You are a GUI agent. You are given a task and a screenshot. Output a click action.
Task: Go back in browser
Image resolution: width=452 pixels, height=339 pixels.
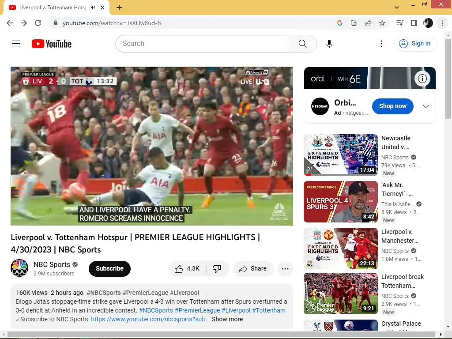click(10, 23)
